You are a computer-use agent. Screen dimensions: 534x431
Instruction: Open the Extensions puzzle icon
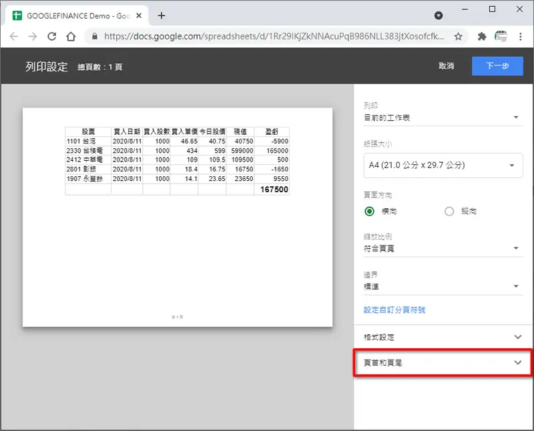click(x=481, y=37)
